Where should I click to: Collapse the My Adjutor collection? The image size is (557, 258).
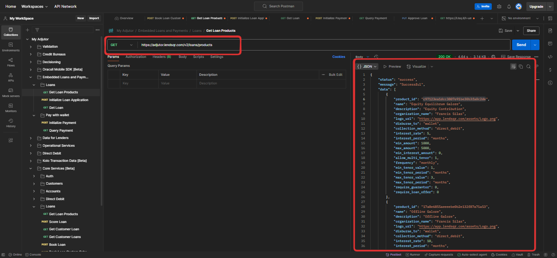27,39
